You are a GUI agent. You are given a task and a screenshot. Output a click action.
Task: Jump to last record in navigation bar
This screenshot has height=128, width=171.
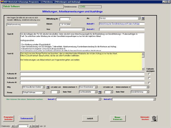[34, 126]
